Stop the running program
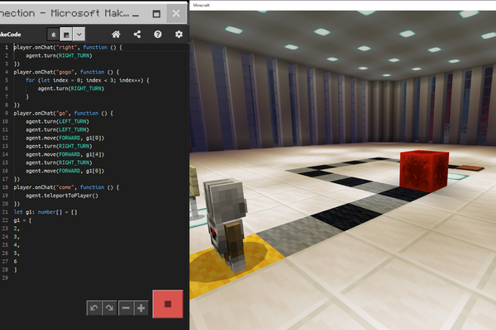 (168, 304)
